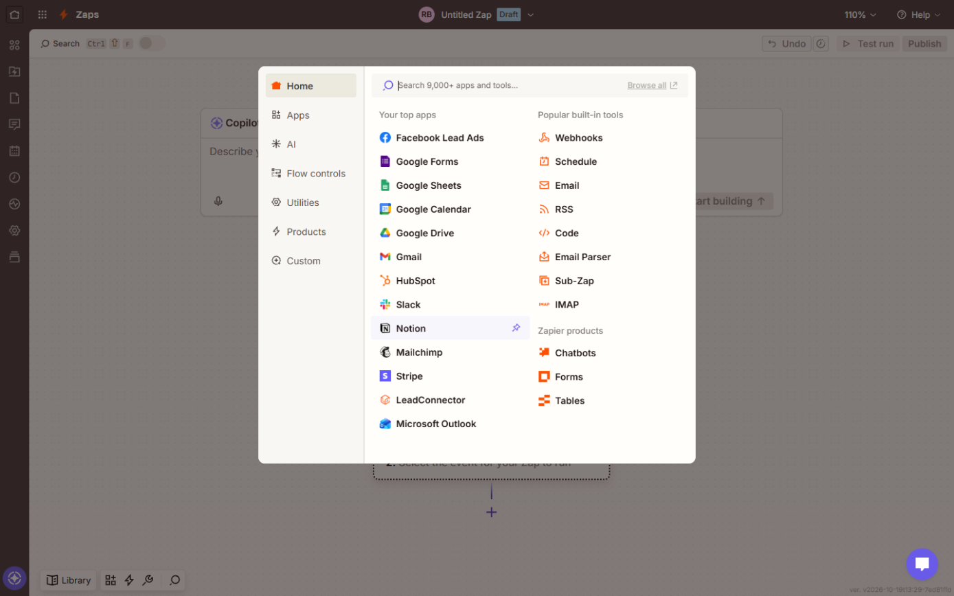Open the clock history icon in left sidebar
The width and height of the screenshot is (954, 596).
click(x=14, y=177)
